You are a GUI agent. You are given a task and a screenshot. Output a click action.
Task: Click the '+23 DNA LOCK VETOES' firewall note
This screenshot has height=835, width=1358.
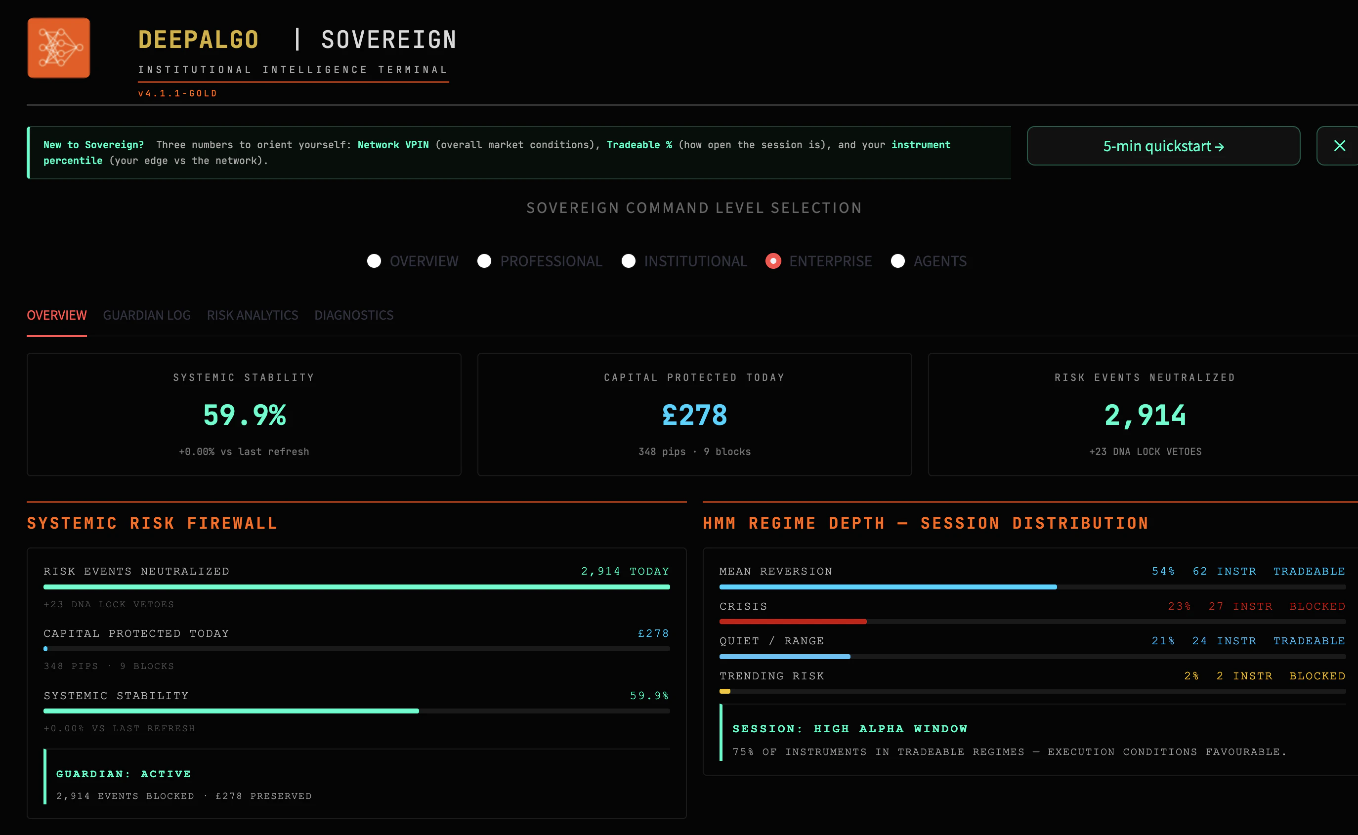pyautogui.click(x=109, y=605)
